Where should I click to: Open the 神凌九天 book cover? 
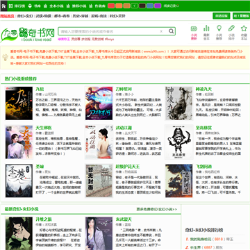179,103
